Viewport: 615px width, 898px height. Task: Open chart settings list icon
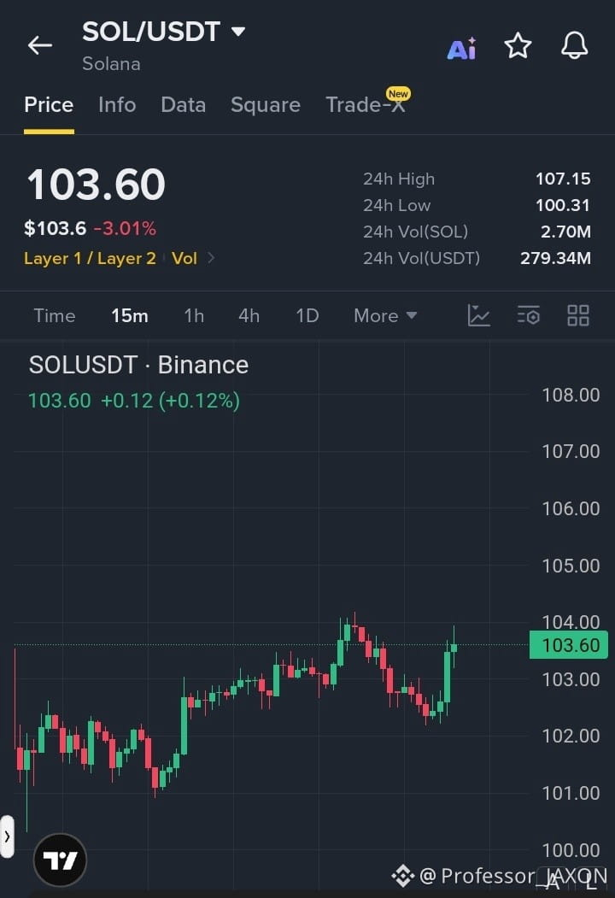[x=528, y=315]
